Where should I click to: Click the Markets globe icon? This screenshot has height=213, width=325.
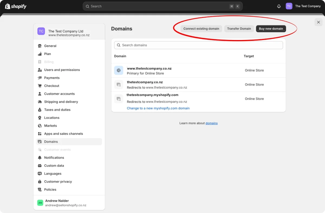pos(40,126)
